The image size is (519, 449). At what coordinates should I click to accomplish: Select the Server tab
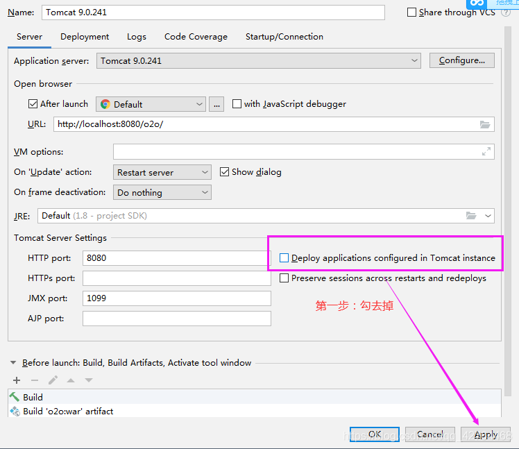pyautogui.click(x=29, y=36)
